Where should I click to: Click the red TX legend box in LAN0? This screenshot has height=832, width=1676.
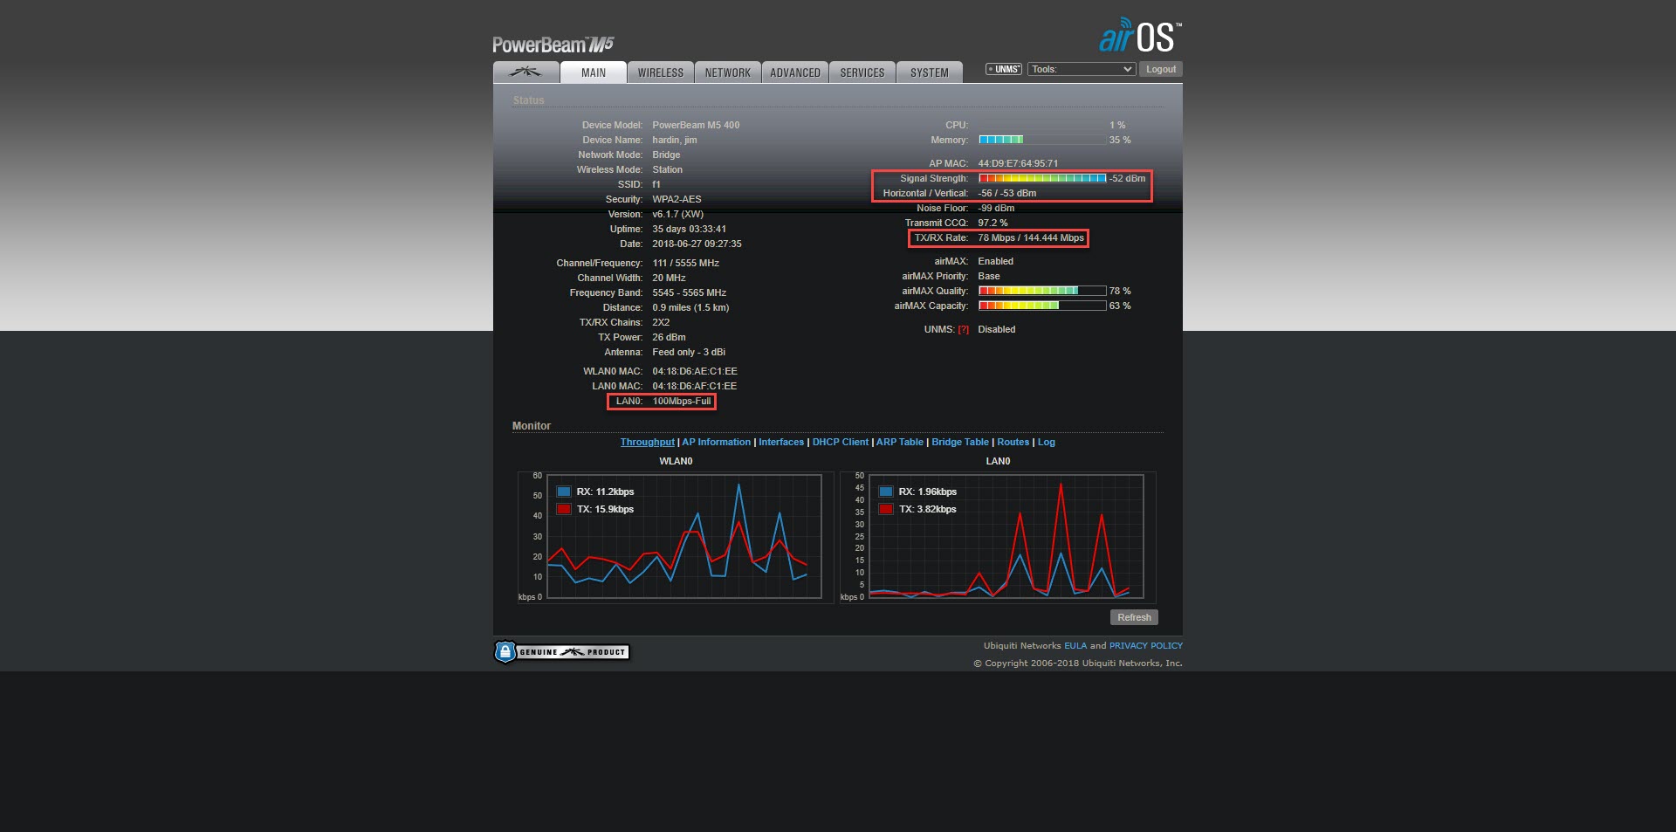pyautogui.click(x=886, y=510)
